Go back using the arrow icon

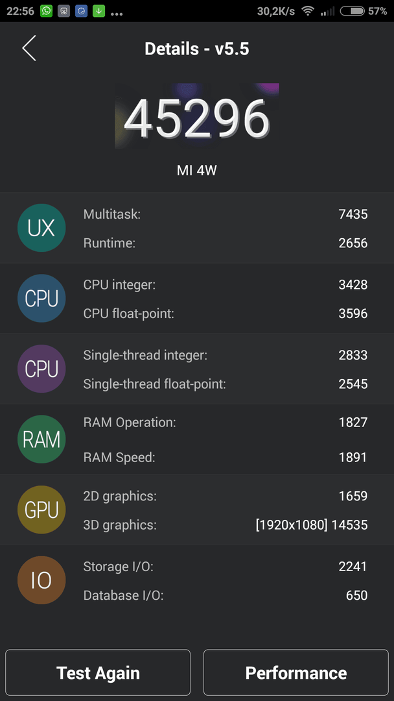[29, 48]
